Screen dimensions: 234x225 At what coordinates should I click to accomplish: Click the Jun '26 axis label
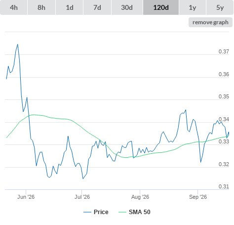[26, 197]
